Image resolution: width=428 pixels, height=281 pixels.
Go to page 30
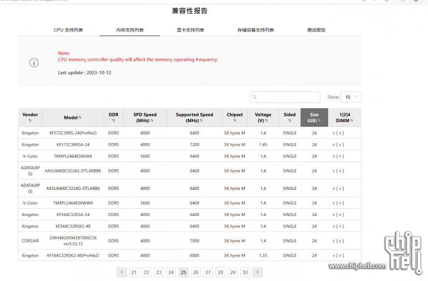(x=245, y=272)
